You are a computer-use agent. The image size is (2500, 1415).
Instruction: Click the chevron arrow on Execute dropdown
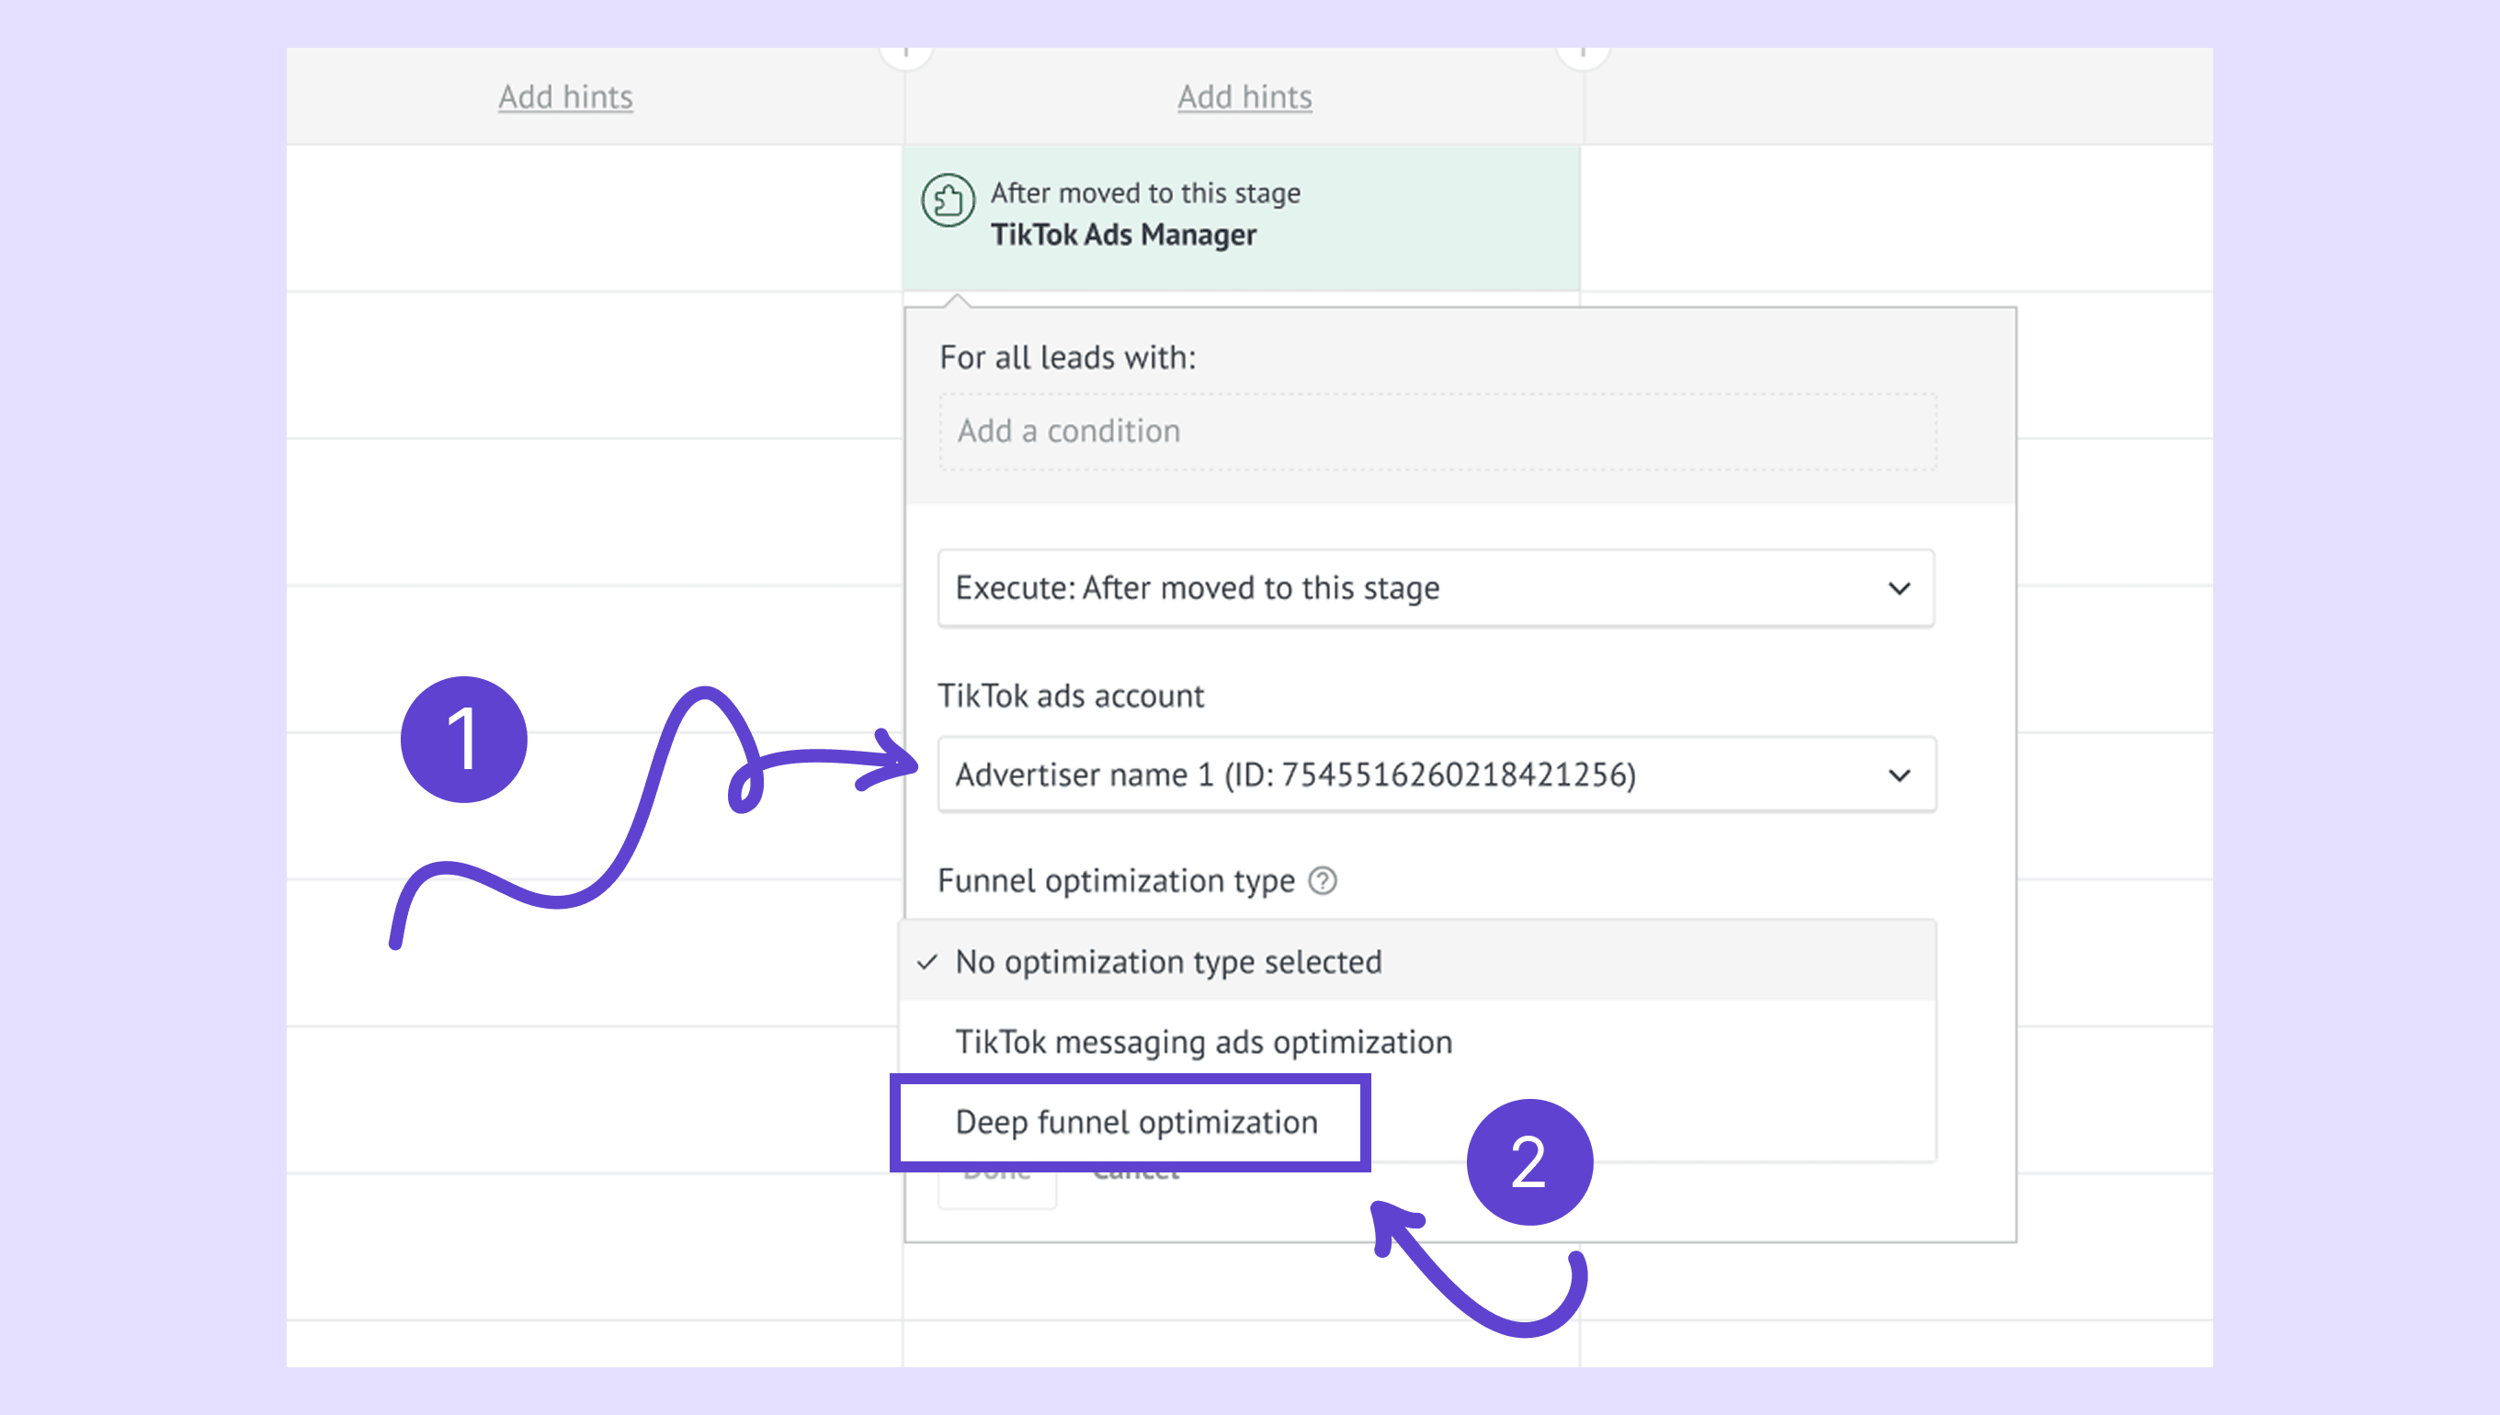coord(1898,588)
